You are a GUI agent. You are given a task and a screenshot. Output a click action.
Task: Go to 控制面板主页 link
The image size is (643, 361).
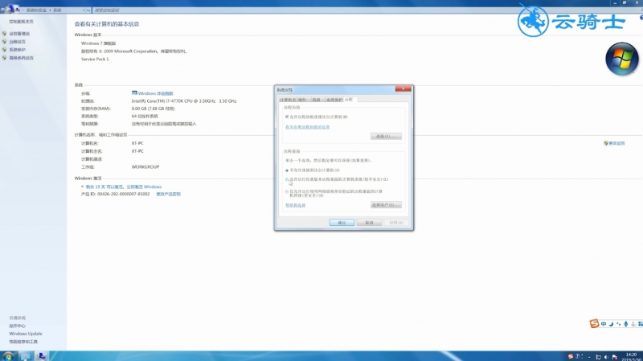tap(22, 22)
